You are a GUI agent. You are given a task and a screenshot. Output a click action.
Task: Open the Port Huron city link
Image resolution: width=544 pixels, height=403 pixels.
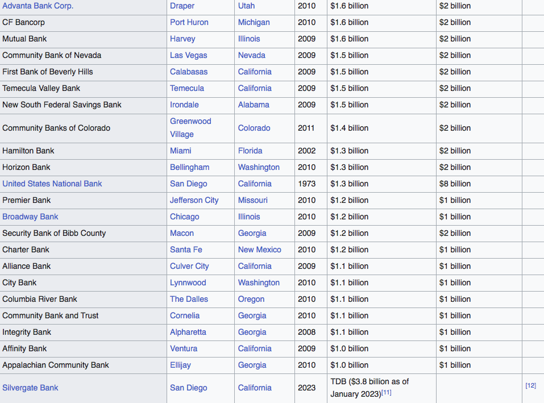(x=189, y=22)
